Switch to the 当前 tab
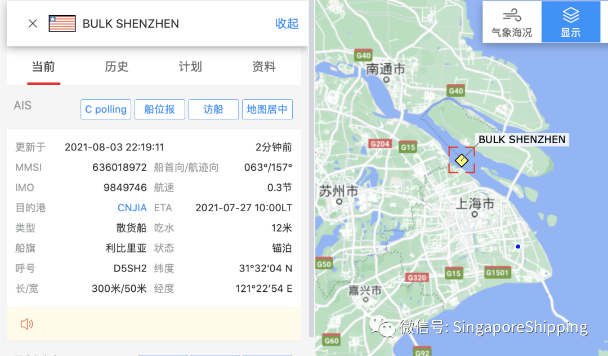The height and width of the screenshot is (356, 608). tap(43, 66)
